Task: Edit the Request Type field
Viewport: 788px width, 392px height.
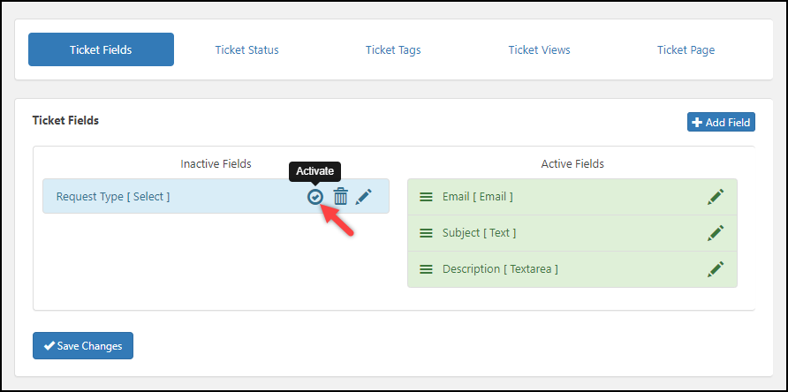Action: point(364,197)
